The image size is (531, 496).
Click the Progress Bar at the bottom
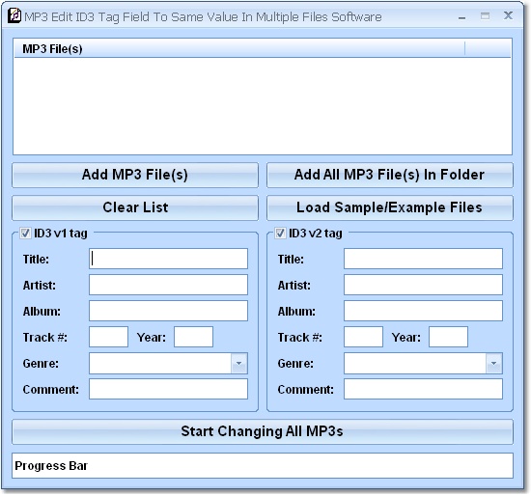263,465
